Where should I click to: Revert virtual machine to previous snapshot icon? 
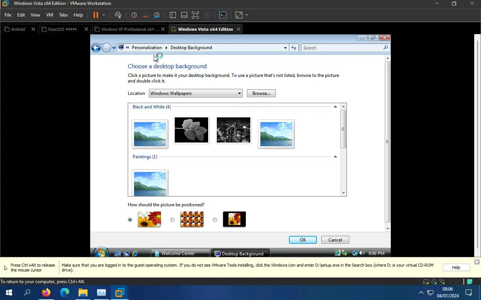[145, 15]
